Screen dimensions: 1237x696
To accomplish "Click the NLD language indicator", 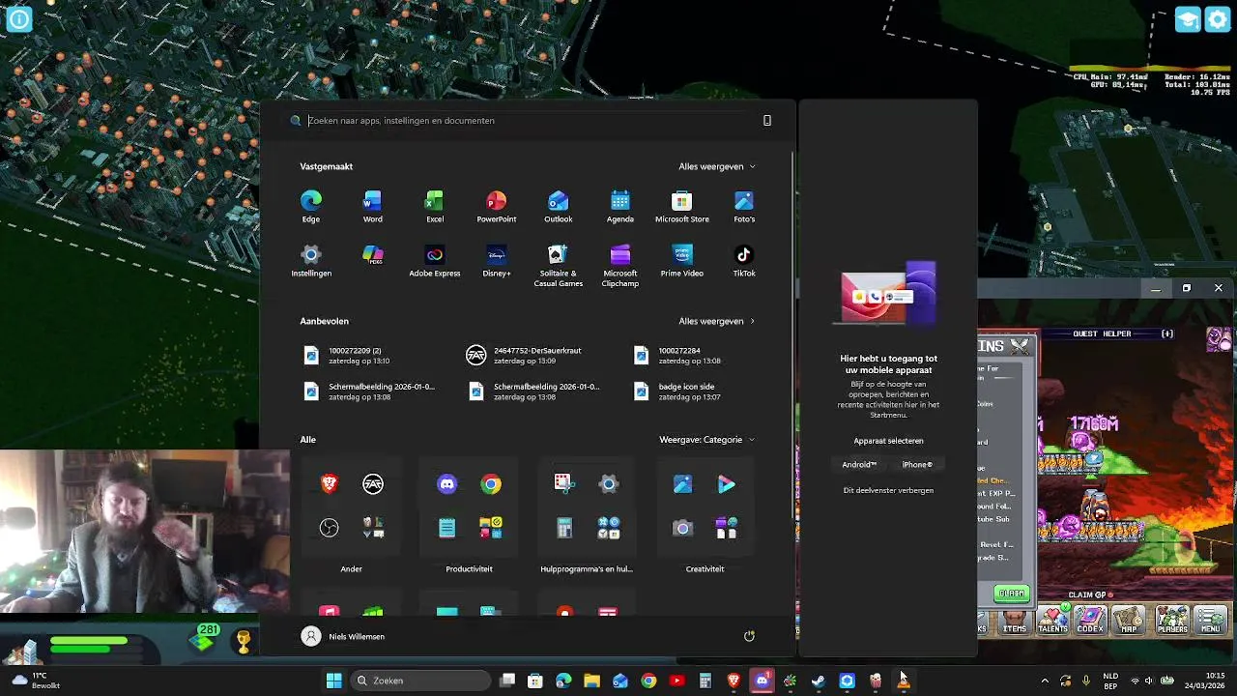I will click(1110, 681).
